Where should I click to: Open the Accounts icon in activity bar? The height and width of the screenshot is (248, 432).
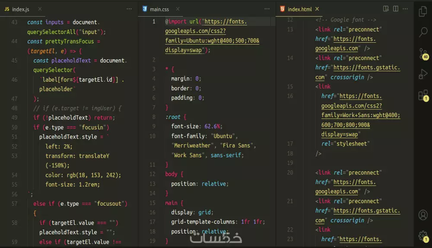423,215
